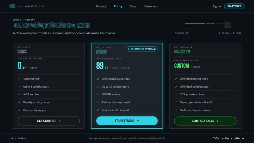This screenshot has width=254, height=143.
Task: Click the KIOSK plan title
Action: coord(22,52)
